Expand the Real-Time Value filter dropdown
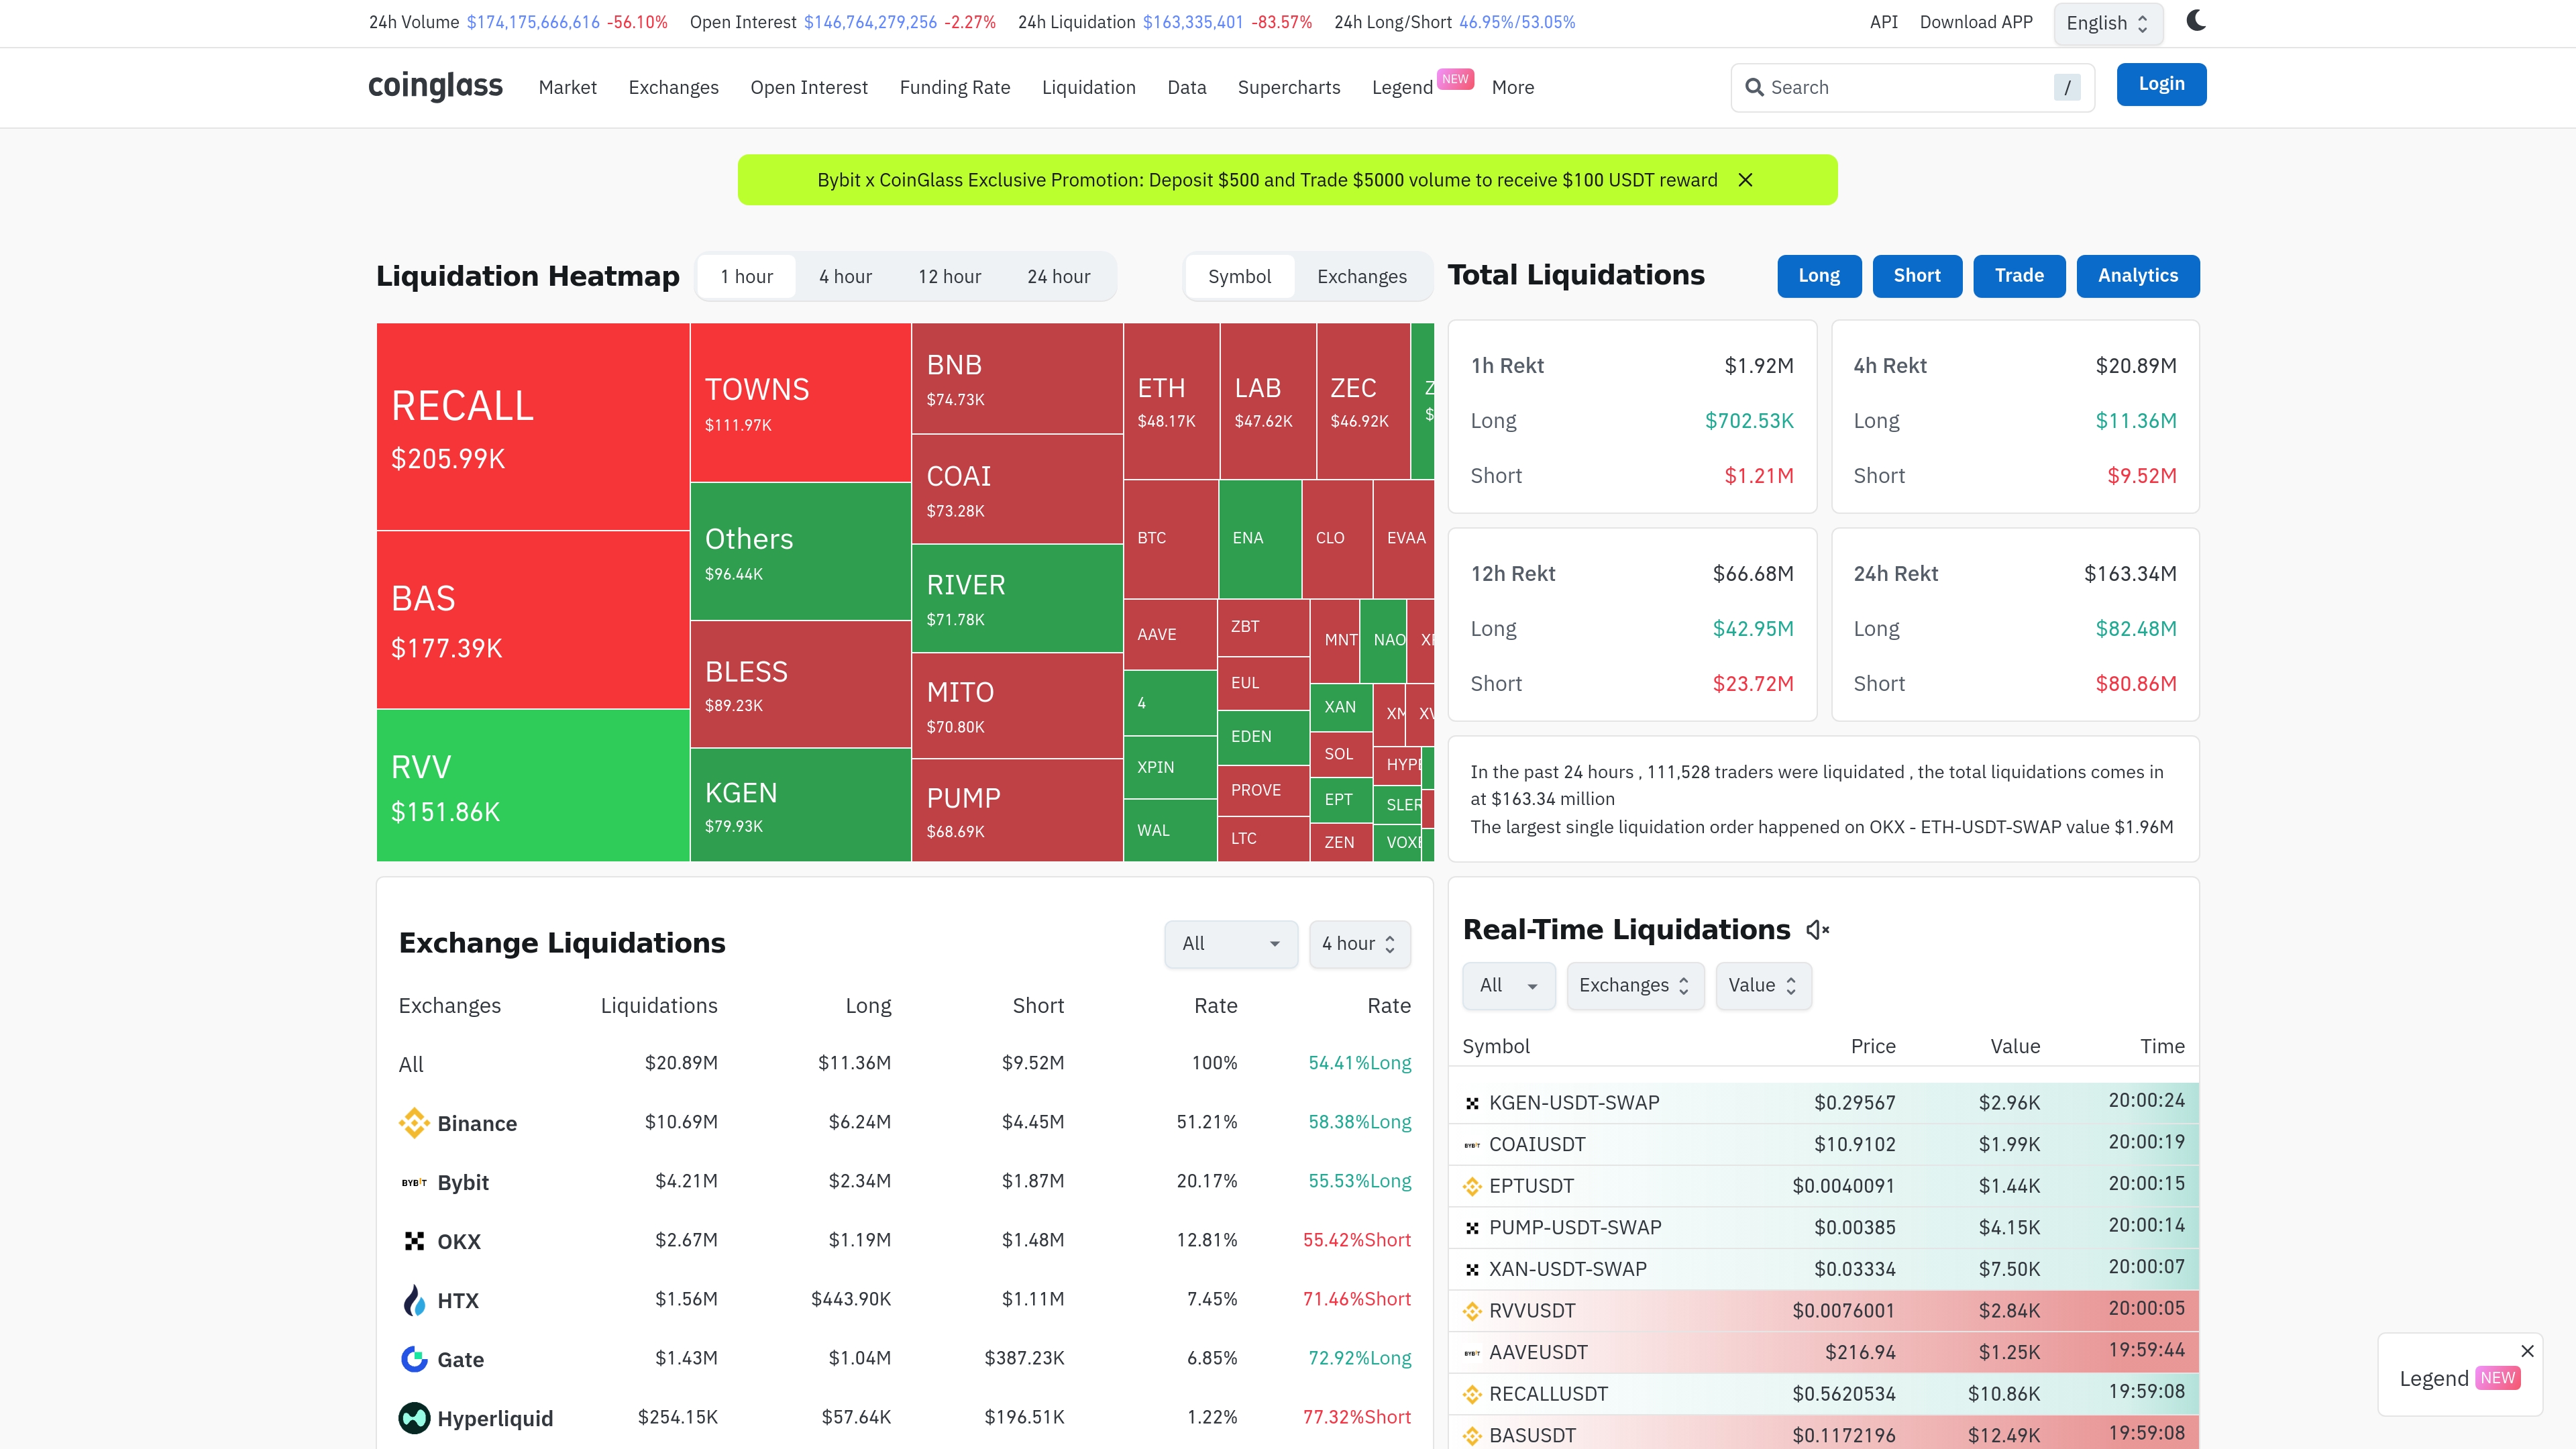This screenshot has height=1449, width=2576. (x=1762, y=986)
